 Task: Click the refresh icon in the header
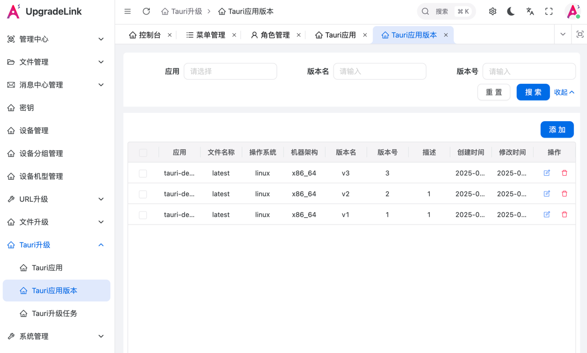146,11
